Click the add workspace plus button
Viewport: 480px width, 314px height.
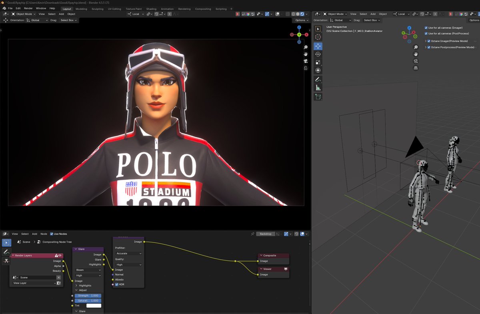click(x=231, y=9)
